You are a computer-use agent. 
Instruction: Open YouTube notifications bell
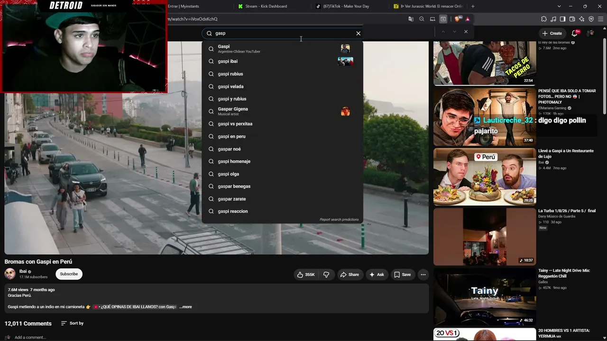pyautogui.click(x=575, y=33)
